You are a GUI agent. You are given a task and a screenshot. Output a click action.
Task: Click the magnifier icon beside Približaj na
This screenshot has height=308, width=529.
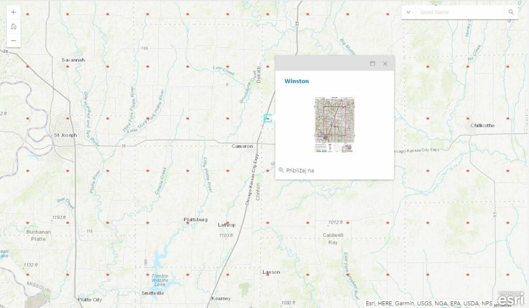tap(281, 170)
